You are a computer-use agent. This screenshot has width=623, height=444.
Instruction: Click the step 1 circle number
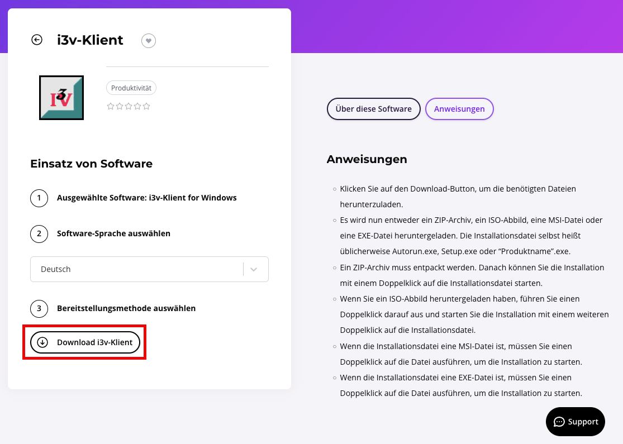39,198
